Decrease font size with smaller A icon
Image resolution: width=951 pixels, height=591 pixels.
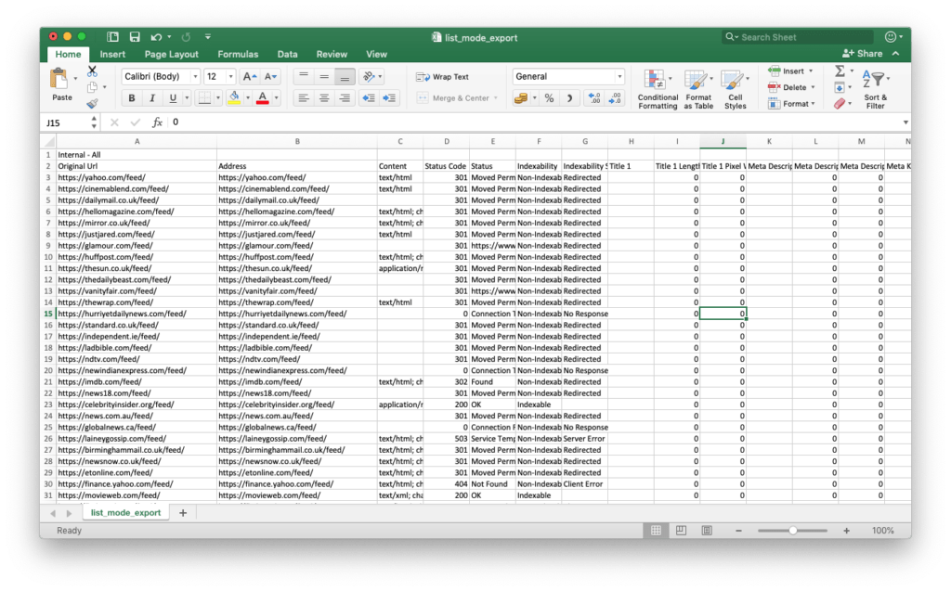tap(270, 76)
